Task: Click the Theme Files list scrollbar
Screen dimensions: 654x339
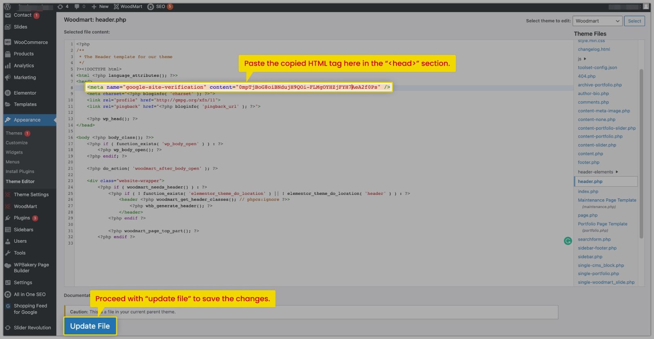Action: pos(641,154)
